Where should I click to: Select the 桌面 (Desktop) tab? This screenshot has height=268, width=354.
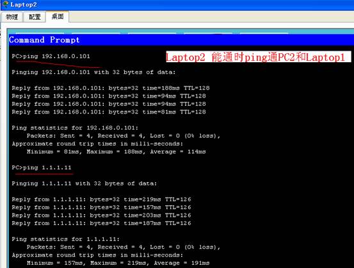(58, 17)
